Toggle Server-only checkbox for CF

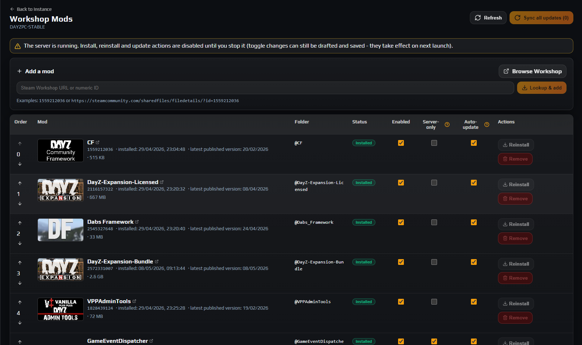coord(434,143)
